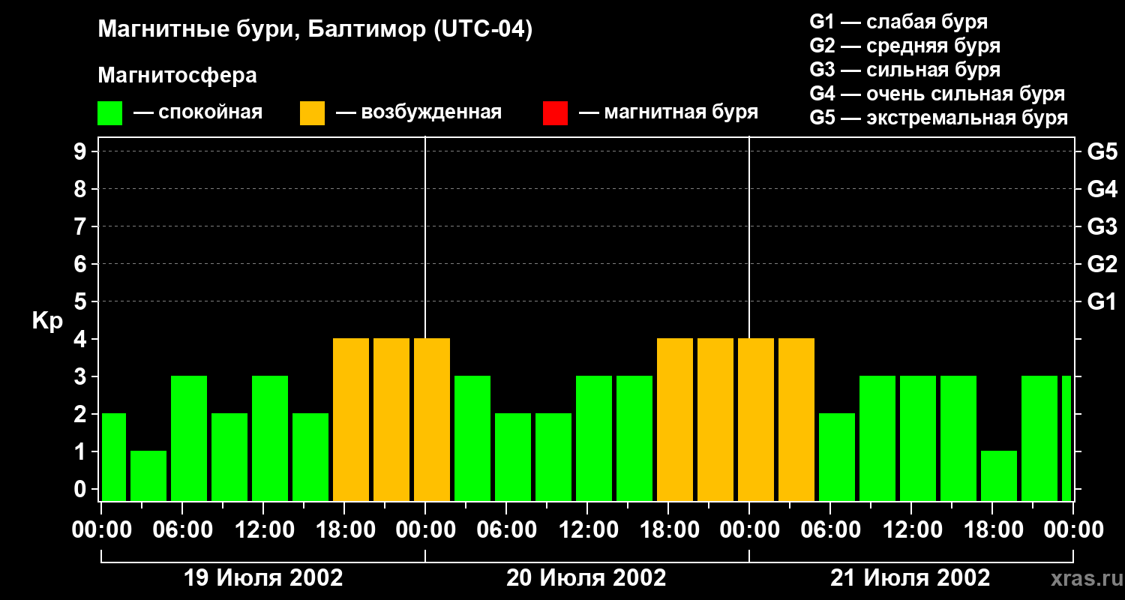Select the Kp 1 green bar on 21 July
The height and width of the screenshot is (600, 1125).
click(999, 475)
